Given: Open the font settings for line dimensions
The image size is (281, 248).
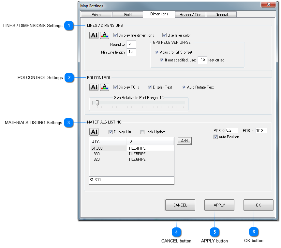Looking at the screenshot, I should (94, 35).
